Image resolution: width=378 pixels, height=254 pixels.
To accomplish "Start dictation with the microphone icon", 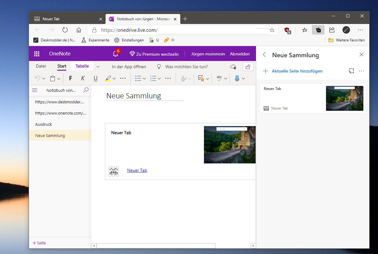I will pos(237,78).
